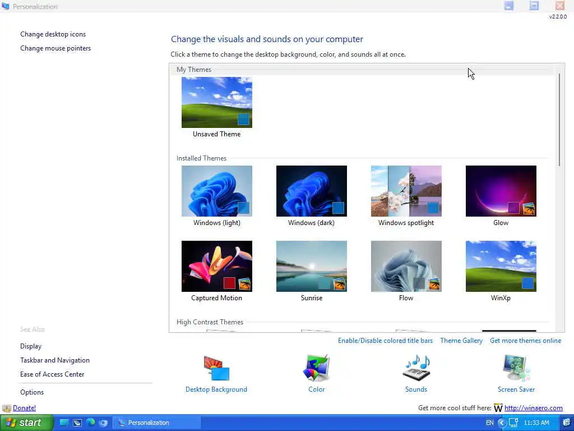Click the taskbar clock showing 11:33 AM

[536, 423]
